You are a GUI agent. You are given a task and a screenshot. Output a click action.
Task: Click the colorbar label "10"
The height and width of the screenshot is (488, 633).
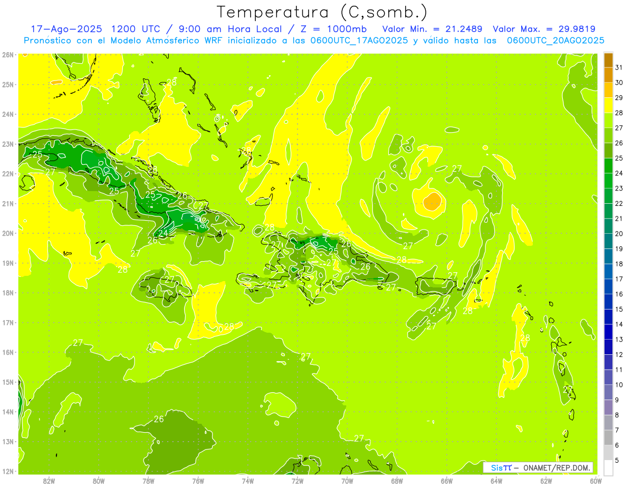619,385
